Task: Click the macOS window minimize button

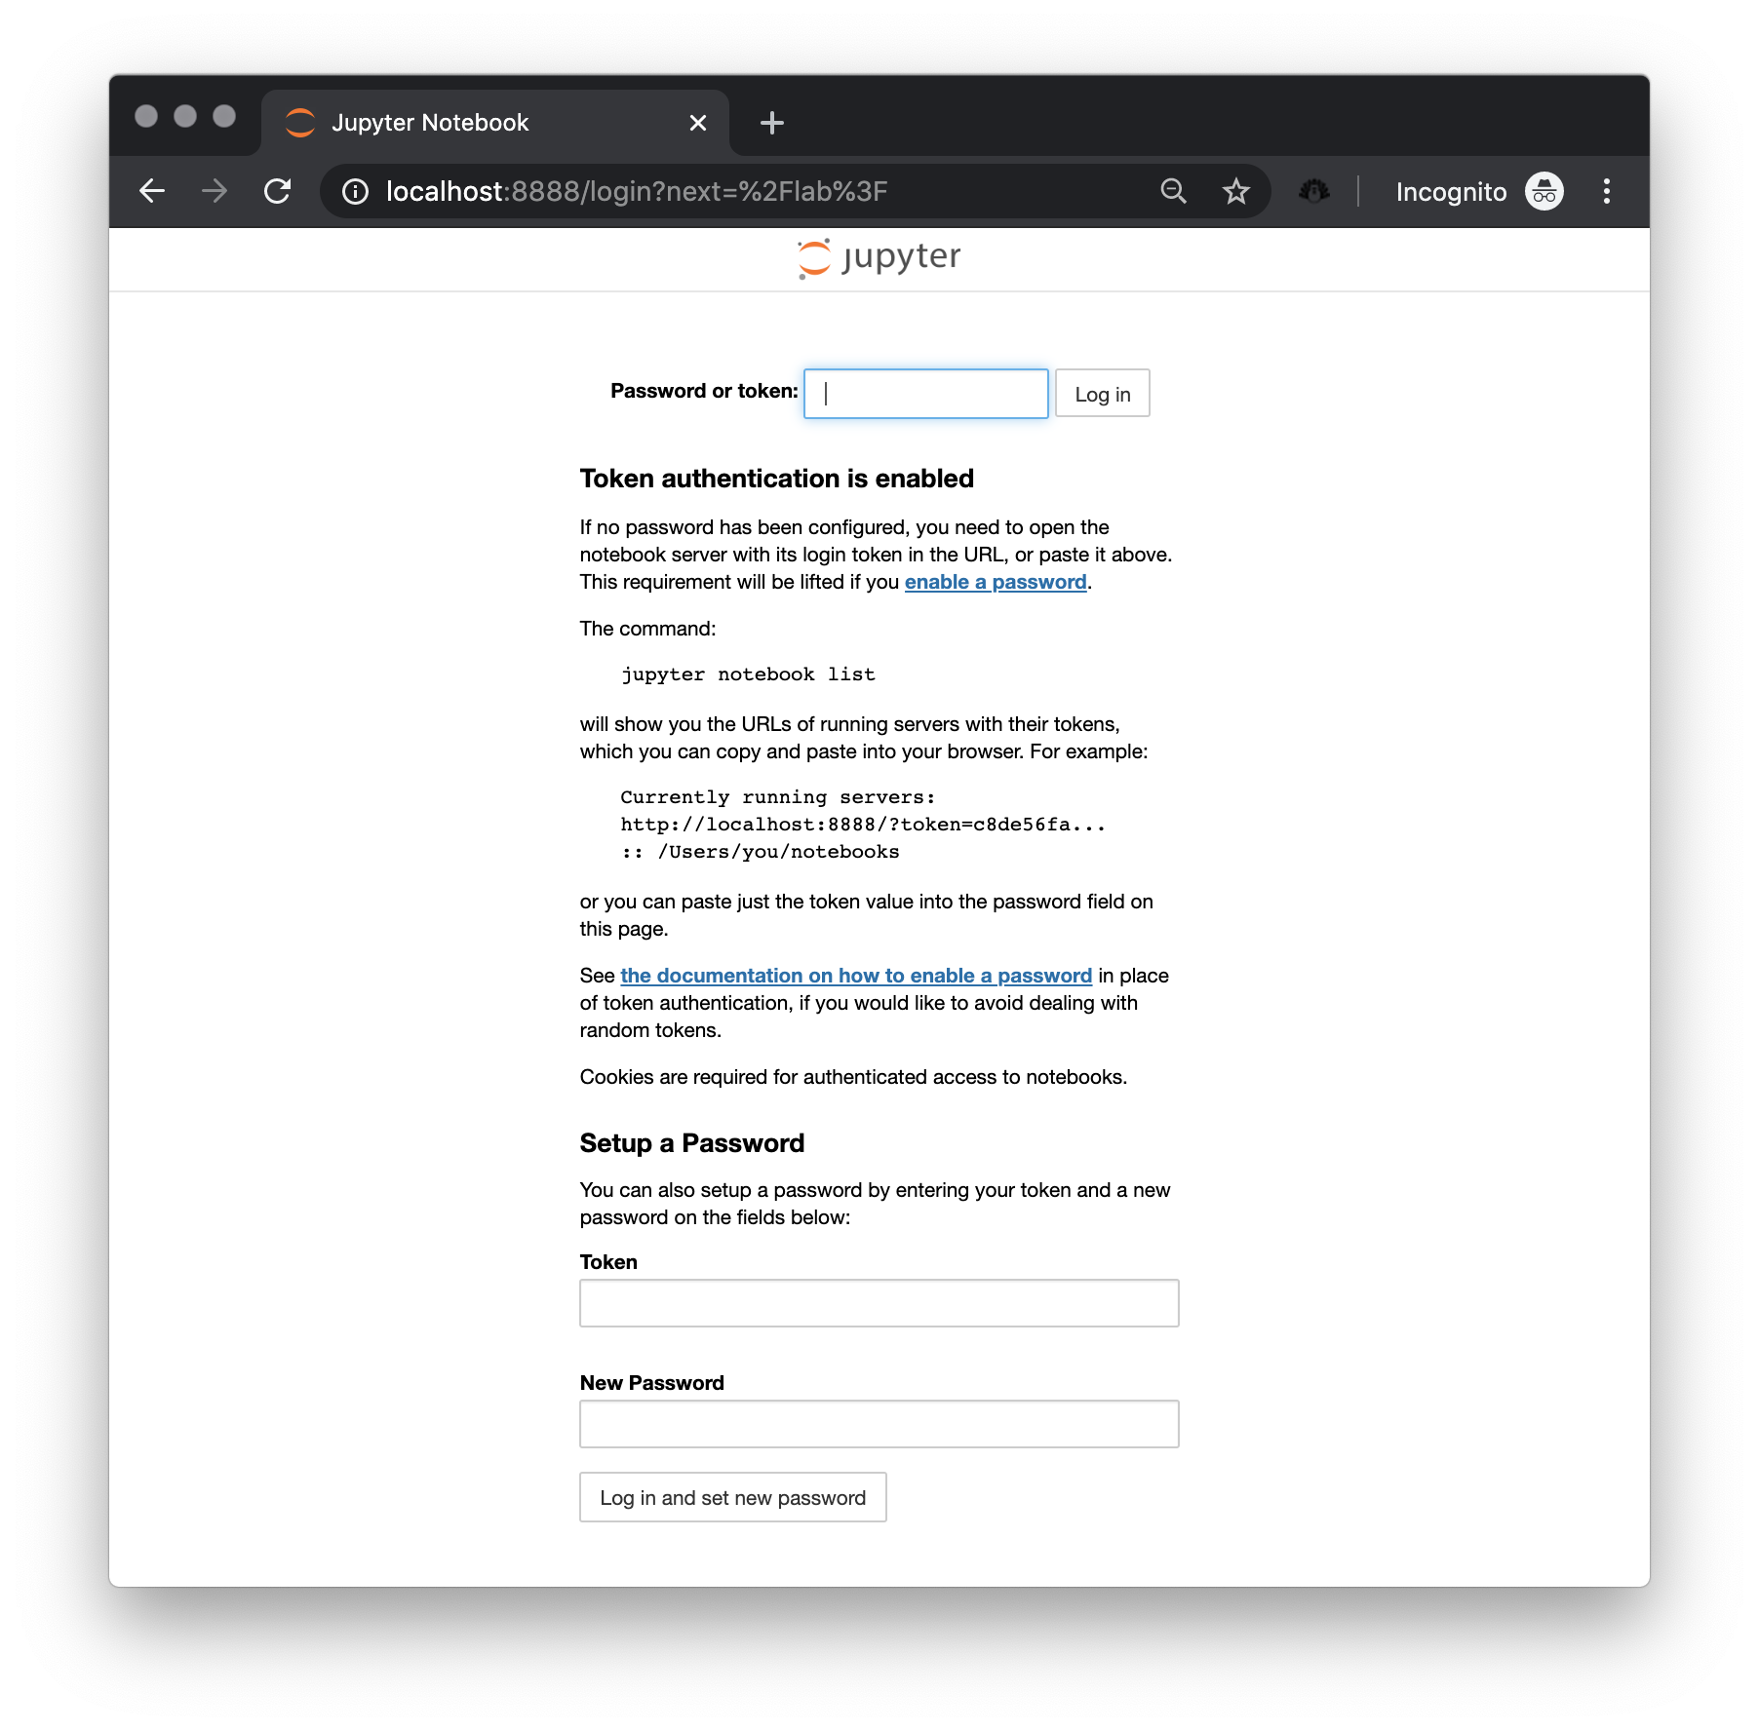Action: [185, 116]
